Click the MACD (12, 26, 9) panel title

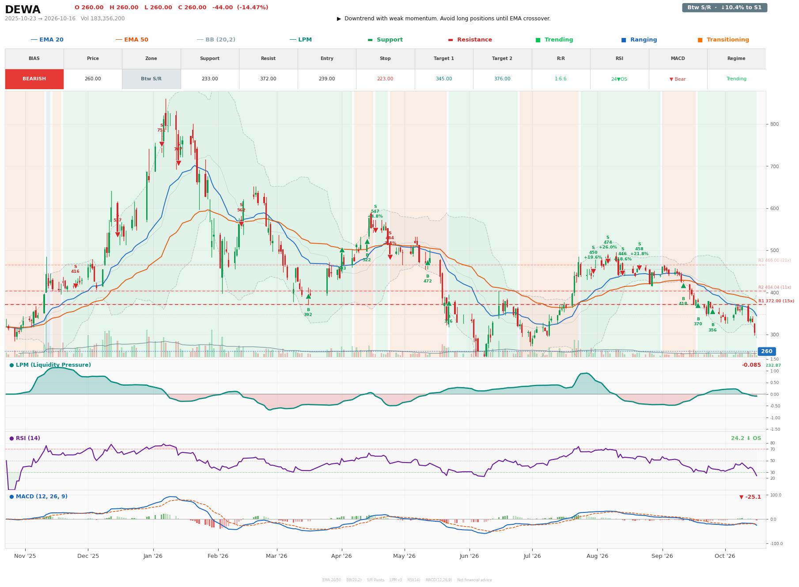click(38, 497)
